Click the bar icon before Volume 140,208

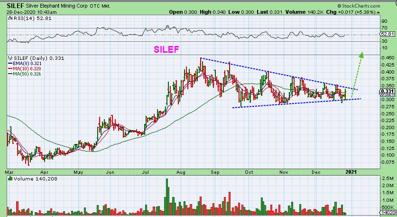click(x=10, y=179)
